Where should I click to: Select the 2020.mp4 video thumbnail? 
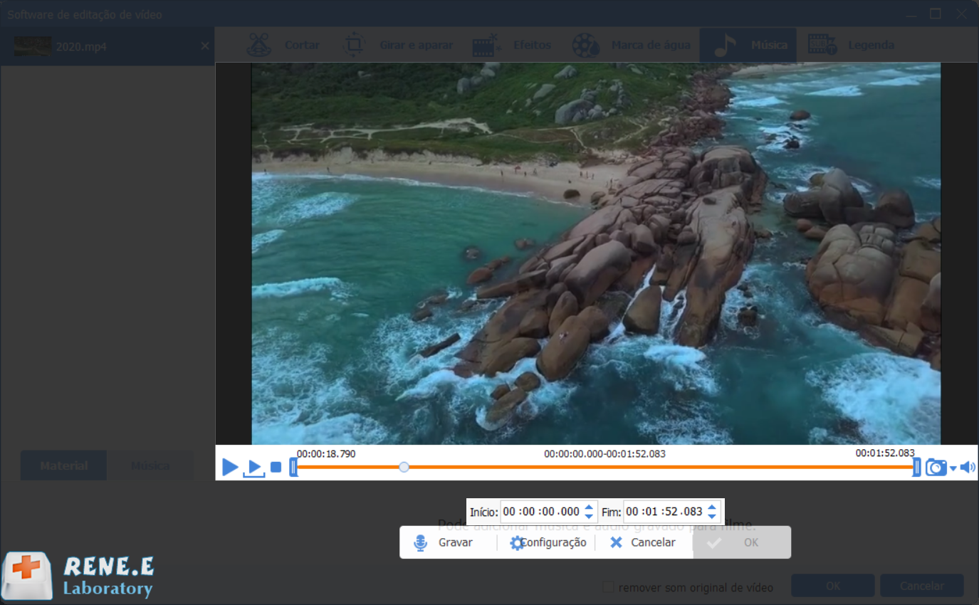click(x=33, y=46)
